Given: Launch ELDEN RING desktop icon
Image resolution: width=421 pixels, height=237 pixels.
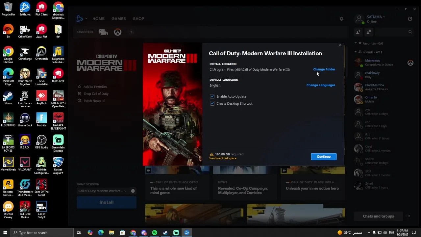Looking at the screenshot, I should point(8,120).
